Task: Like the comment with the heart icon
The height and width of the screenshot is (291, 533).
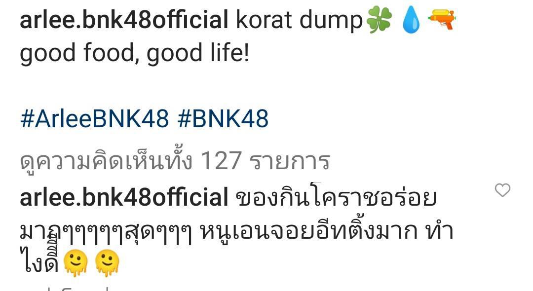Action: [502, 190]
